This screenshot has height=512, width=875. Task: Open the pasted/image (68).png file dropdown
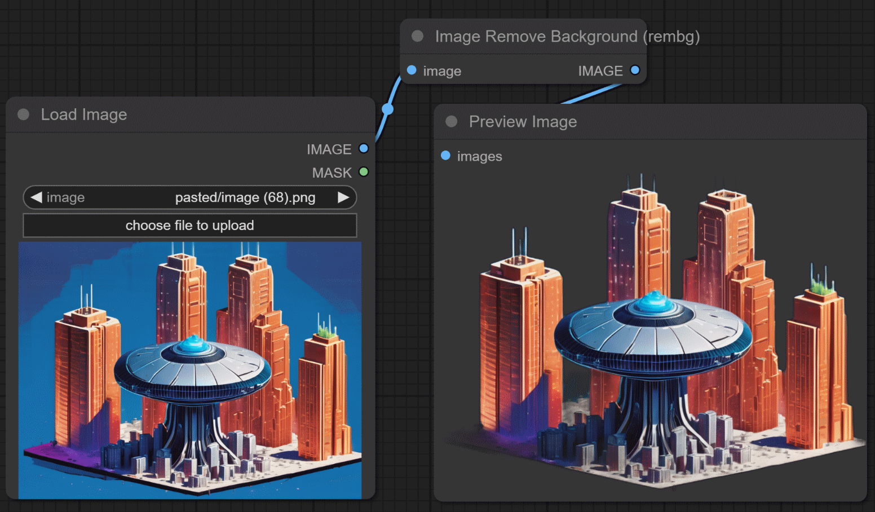click(x=245, y=197)
